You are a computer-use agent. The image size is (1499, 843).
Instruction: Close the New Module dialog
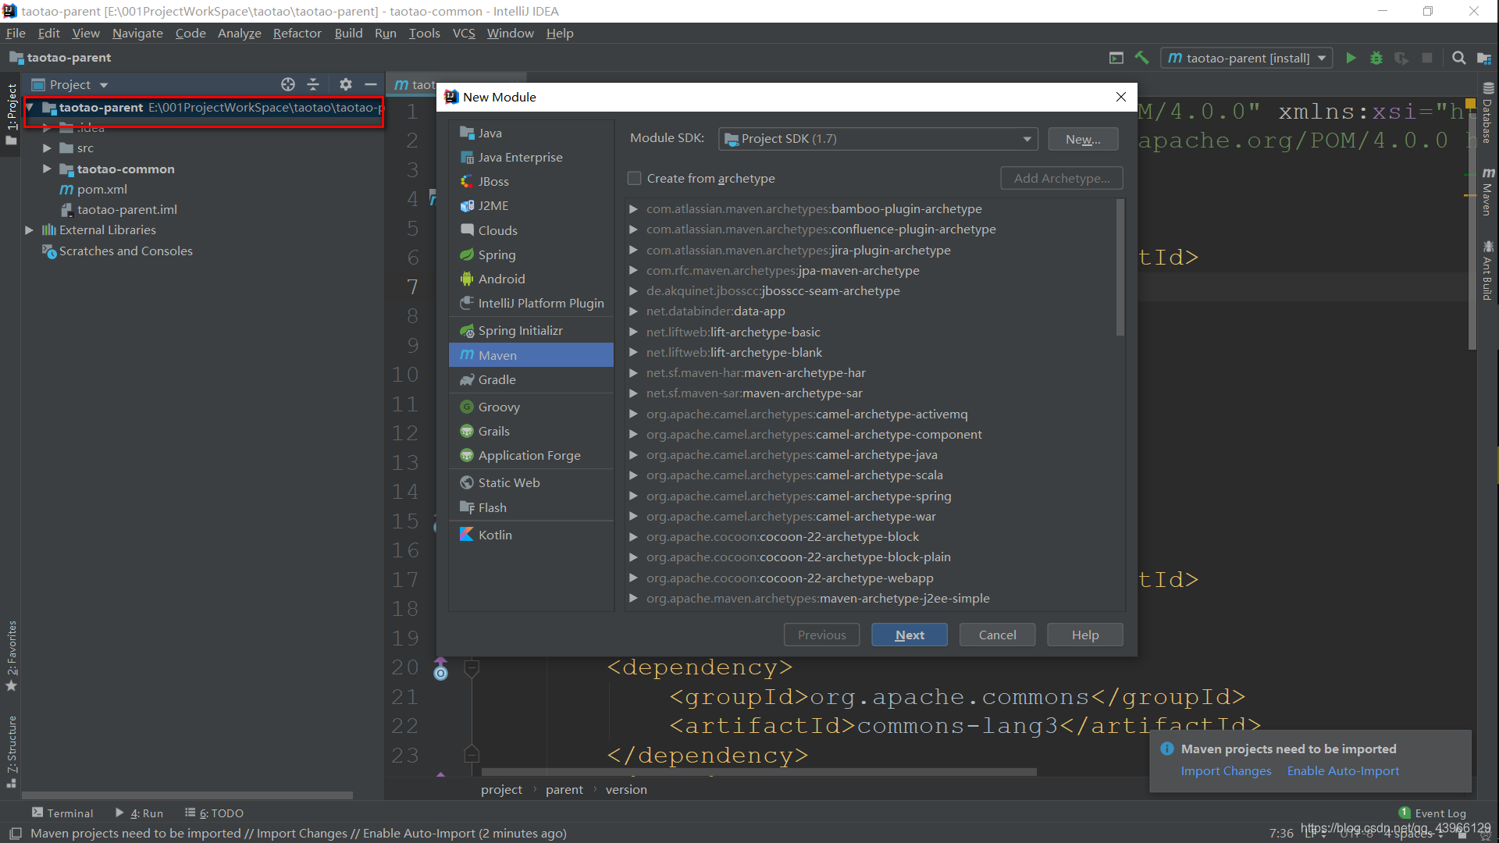1121,97
